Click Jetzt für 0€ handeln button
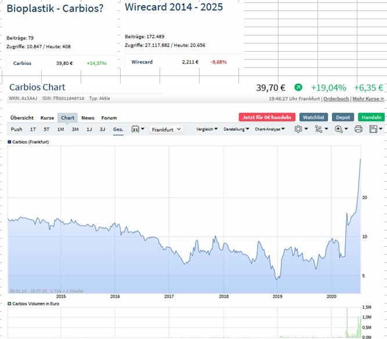The height and width of the screenshot is (339, 387). coord(267,117)
